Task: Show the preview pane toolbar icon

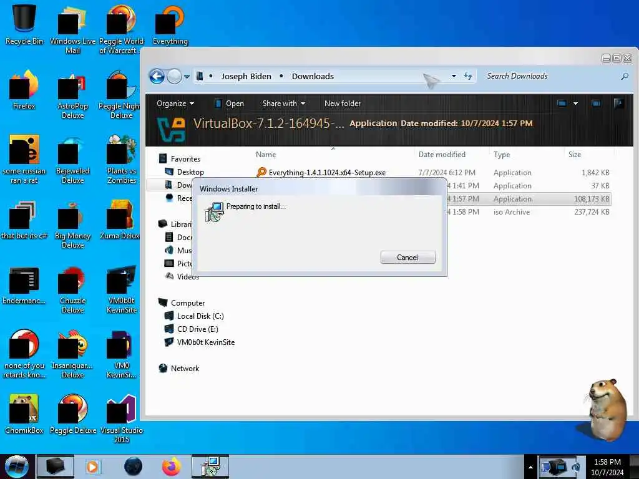Action: point(596,104)
